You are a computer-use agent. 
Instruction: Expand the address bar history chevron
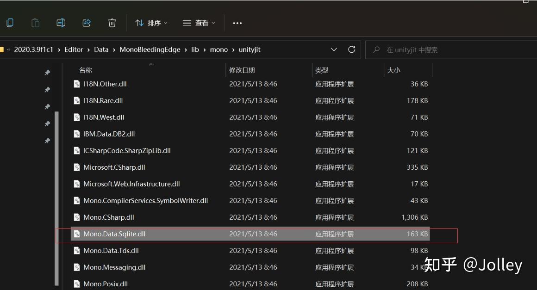[334, 49]
